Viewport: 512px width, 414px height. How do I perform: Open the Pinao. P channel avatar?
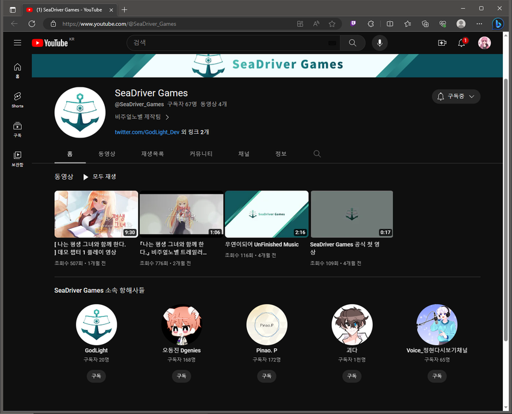point(267,325)
